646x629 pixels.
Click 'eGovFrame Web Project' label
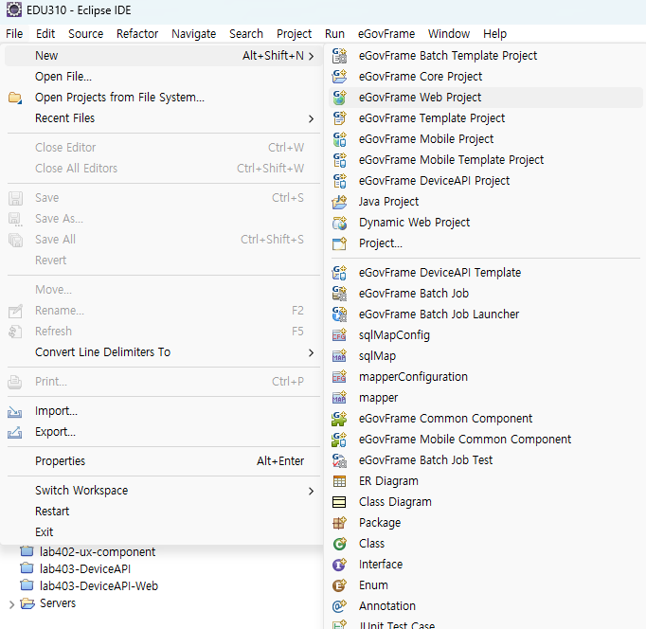point(420,98)
